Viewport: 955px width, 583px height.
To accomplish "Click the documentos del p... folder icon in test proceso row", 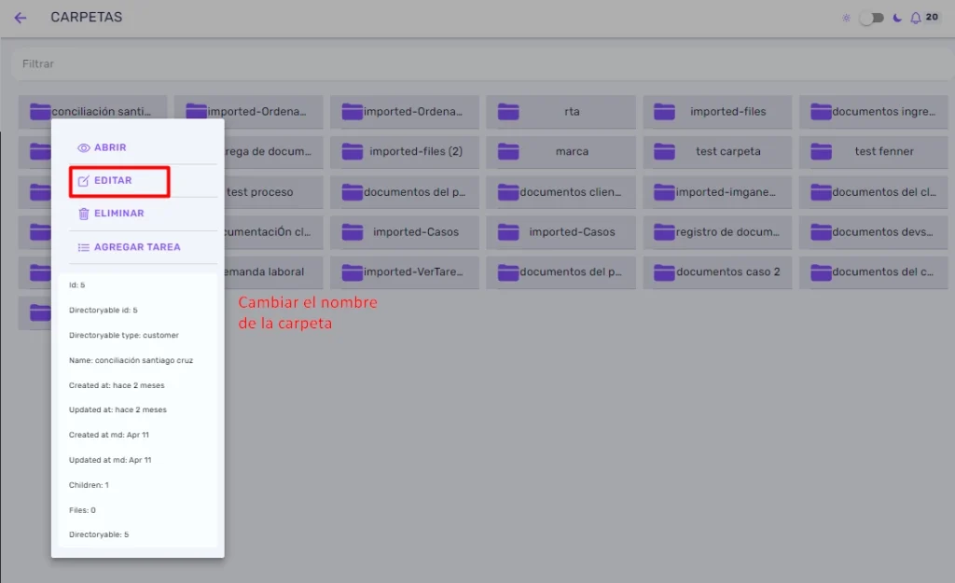I will tap(352, 192).
